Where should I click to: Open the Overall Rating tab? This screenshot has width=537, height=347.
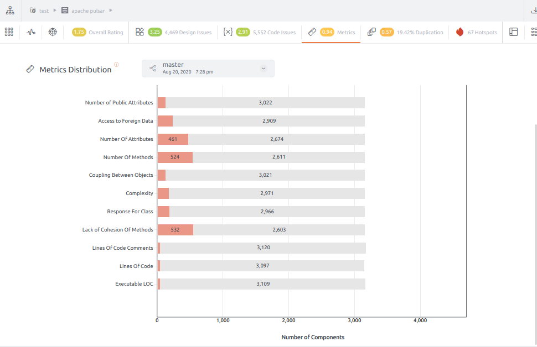pos(97,32)
